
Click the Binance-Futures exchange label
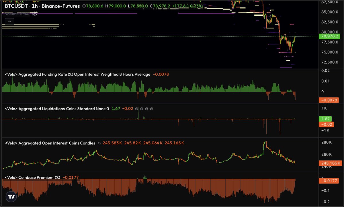pyautogui.click(x=62, y=6)
